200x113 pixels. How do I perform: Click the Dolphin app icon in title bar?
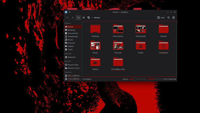click(x=66, y=12)
